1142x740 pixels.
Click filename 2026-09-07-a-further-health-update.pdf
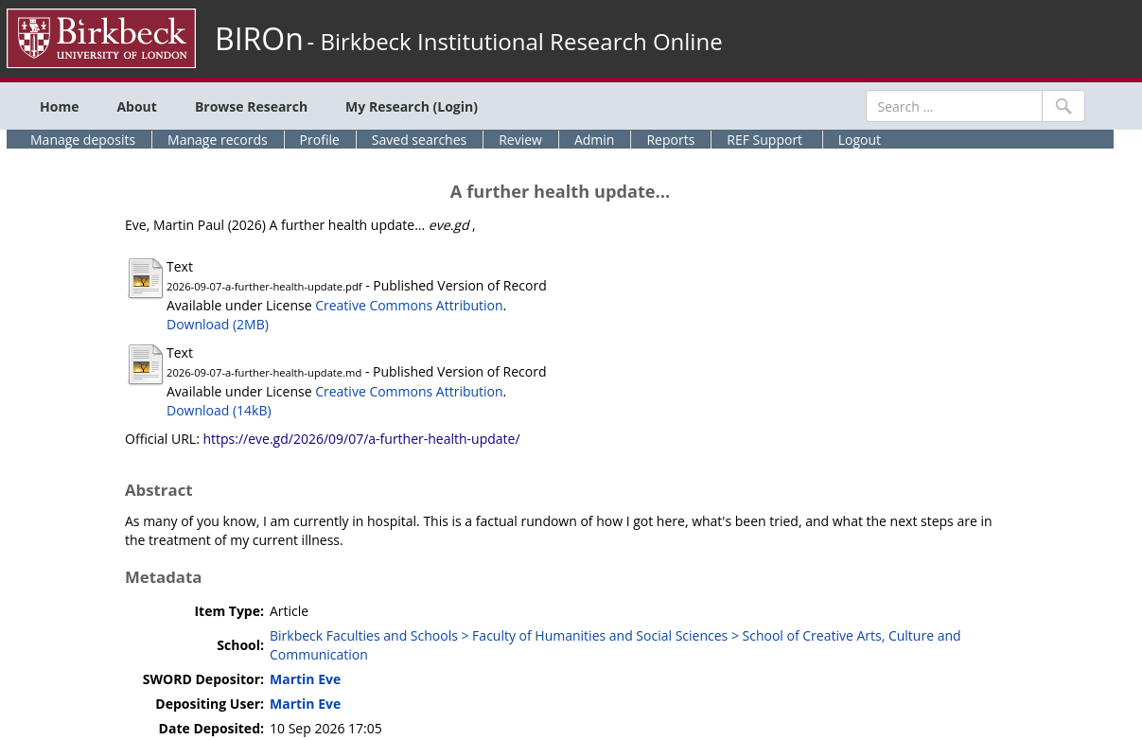pos(264,287)
